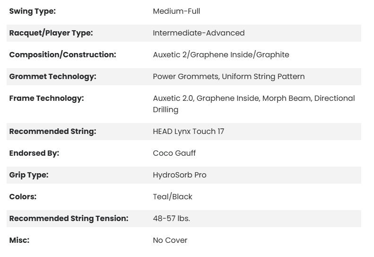Click the No Cover text
374x257 pixels.
(x=170, y=240)
